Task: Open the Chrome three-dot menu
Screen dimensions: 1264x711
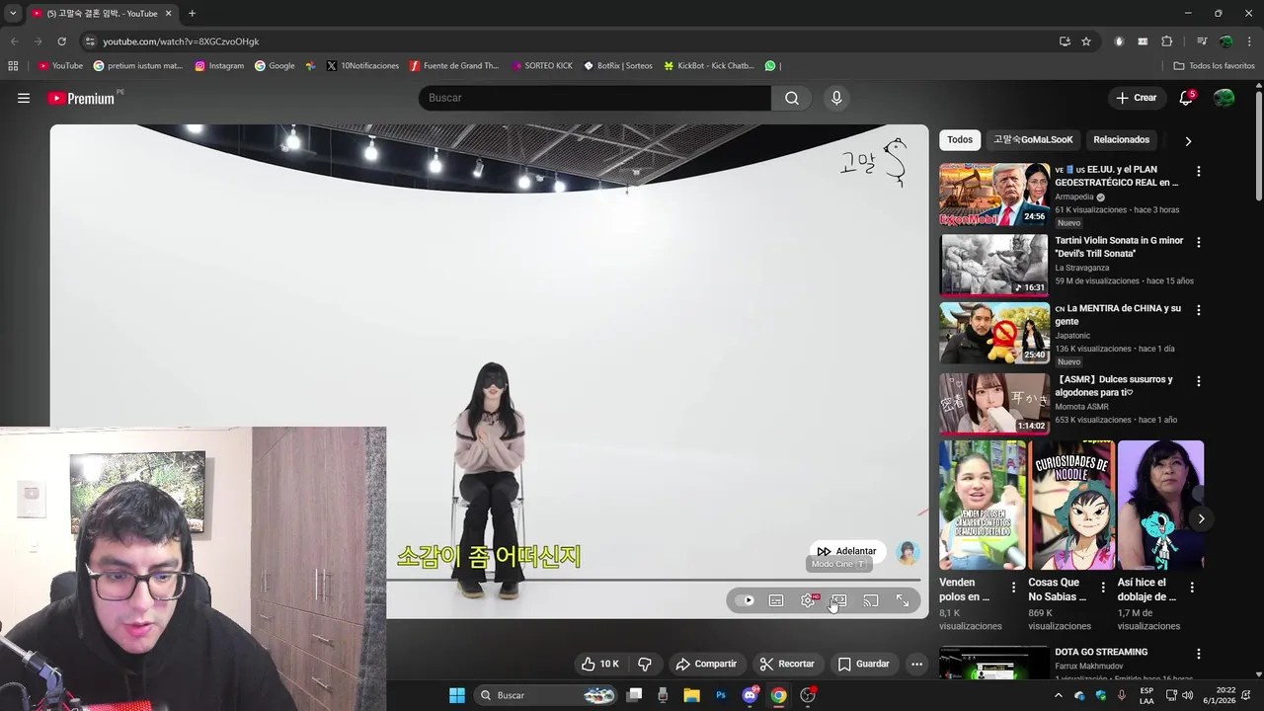Action: coord(1249,41)
